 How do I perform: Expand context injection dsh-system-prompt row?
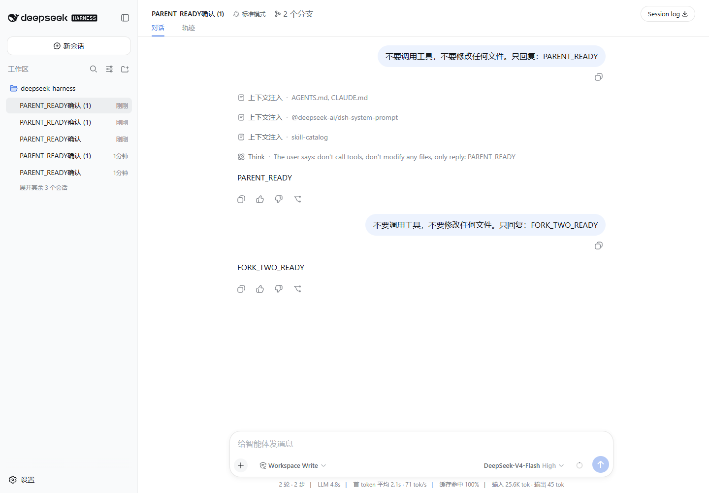pyautogui.click(x=318, y=117)
